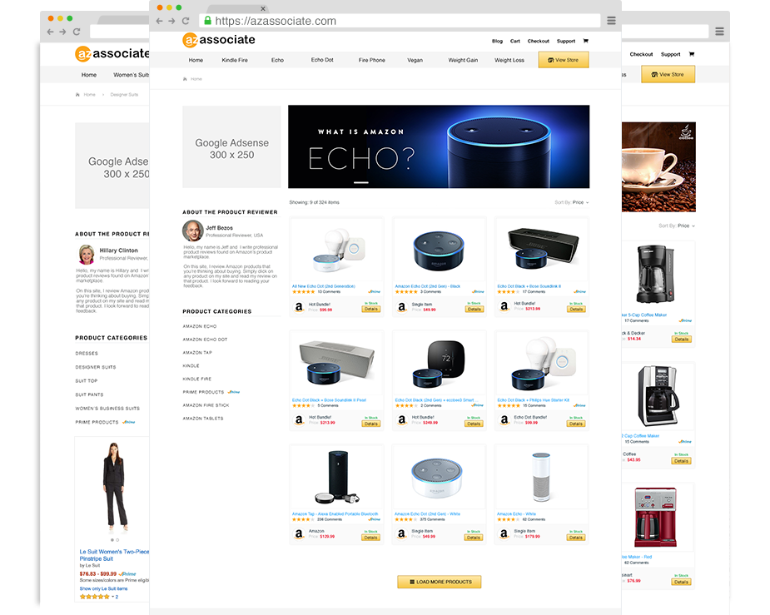Click the back arrow in the azassociate.com browser window
This screenshot has width=770, height=615.
(x=159, y=21)
